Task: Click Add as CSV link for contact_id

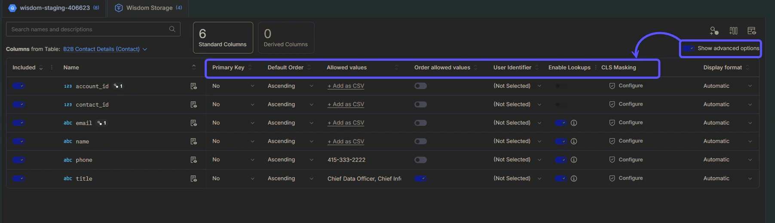Action: 346,104
